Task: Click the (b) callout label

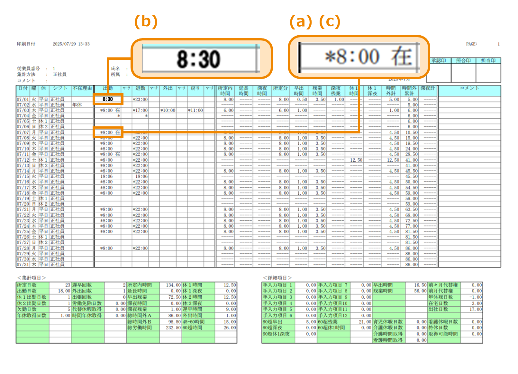Action: pos(146,22)
